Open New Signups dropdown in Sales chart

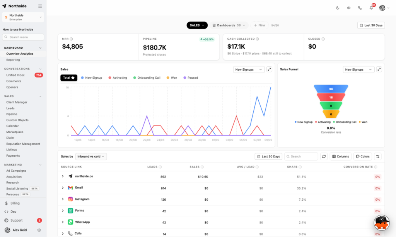(249, 69)
